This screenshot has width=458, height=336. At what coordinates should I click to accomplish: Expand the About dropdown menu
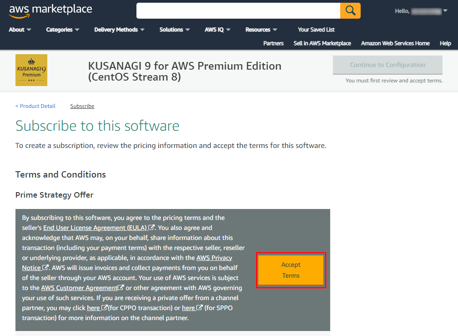pos(20,30)
